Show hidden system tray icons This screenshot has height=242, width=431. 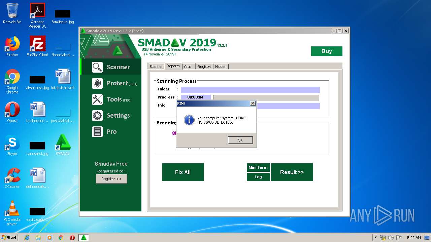pos(376,238)
